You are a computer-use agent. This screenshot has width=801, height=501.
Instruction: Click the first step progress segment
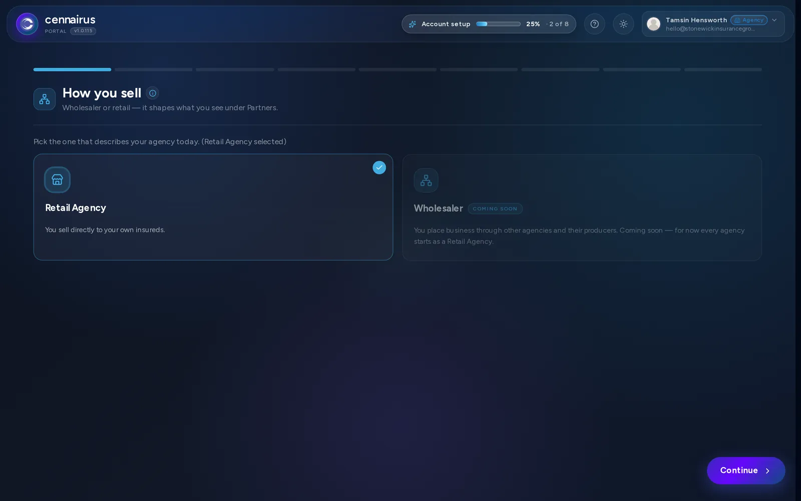(x=72, y=70)
